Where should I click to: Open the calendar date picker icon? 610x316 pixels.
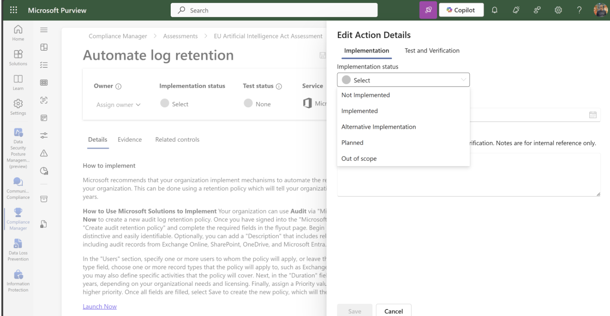pos(593,115)
